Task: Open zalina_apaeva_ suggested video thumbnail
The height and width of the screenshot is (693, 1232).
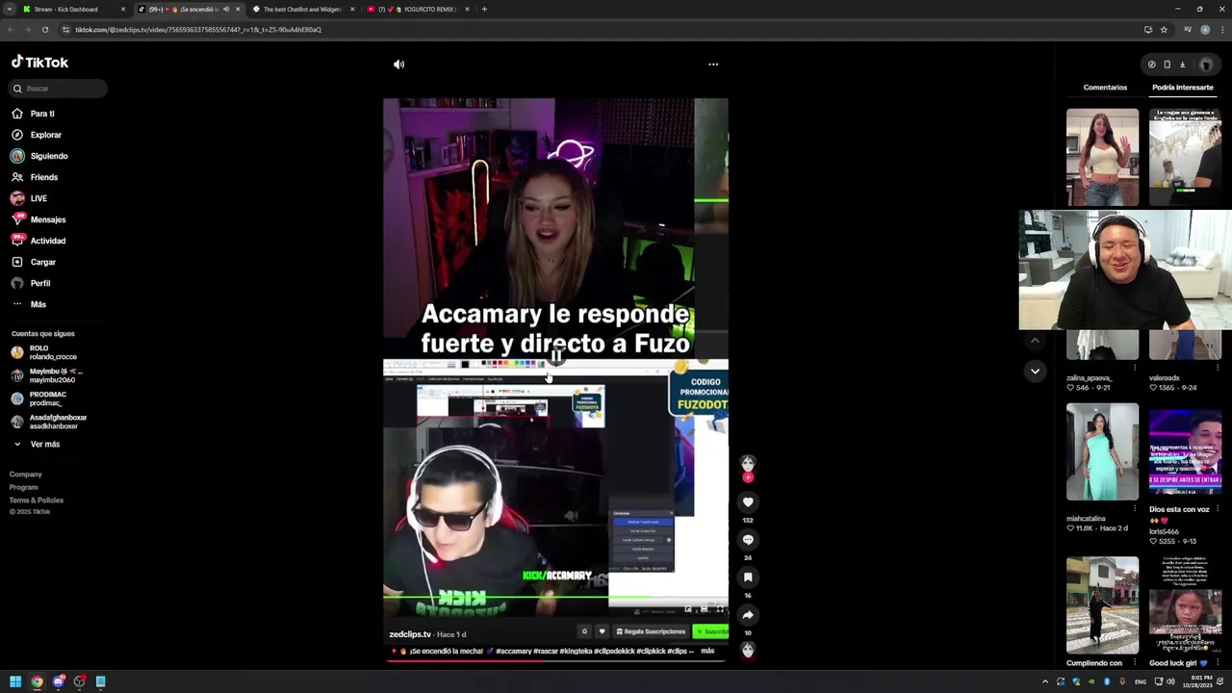Action: [x=1102, y=345]
